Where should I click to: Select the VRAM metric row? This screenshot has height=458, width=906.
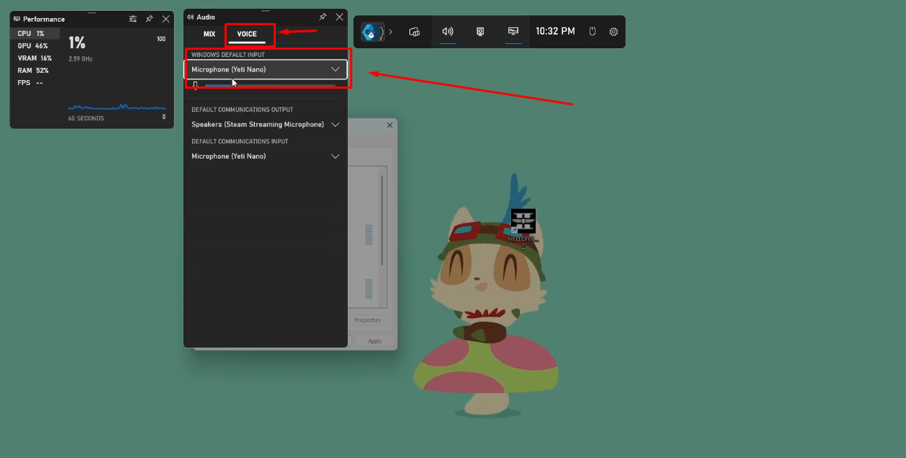pyautogui.click(x=35, y=58)
